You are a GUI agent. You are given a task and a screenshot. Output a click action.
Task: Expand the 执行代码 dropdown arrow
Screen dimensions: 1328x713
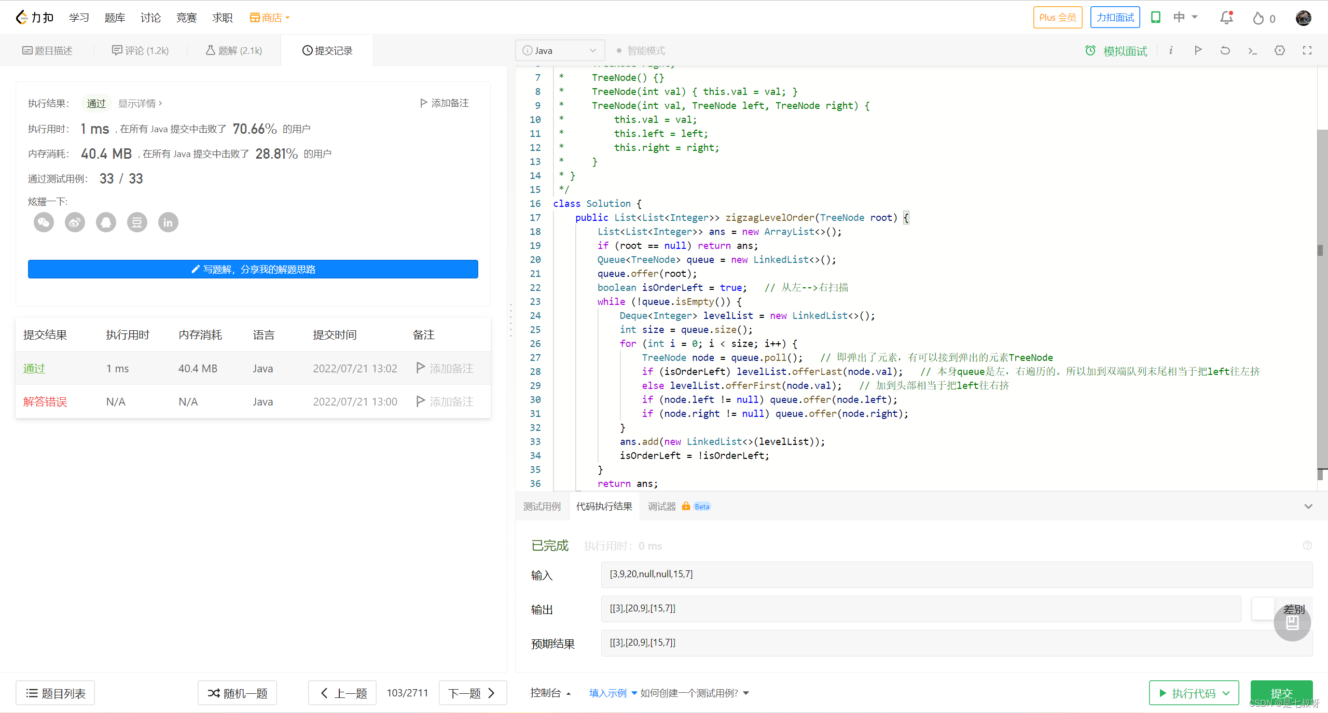click(1226, 693)
